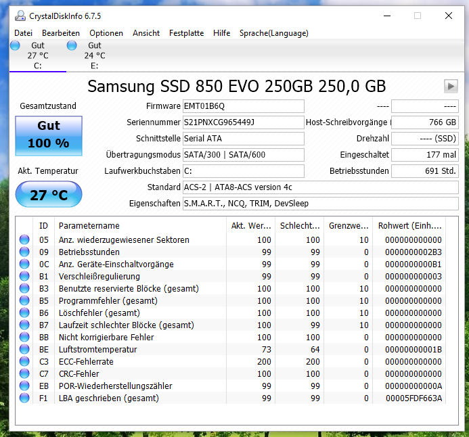This screenshot has height=437, width=469.
Task: Click the ID column header
Action: click(x=44, y=226)
